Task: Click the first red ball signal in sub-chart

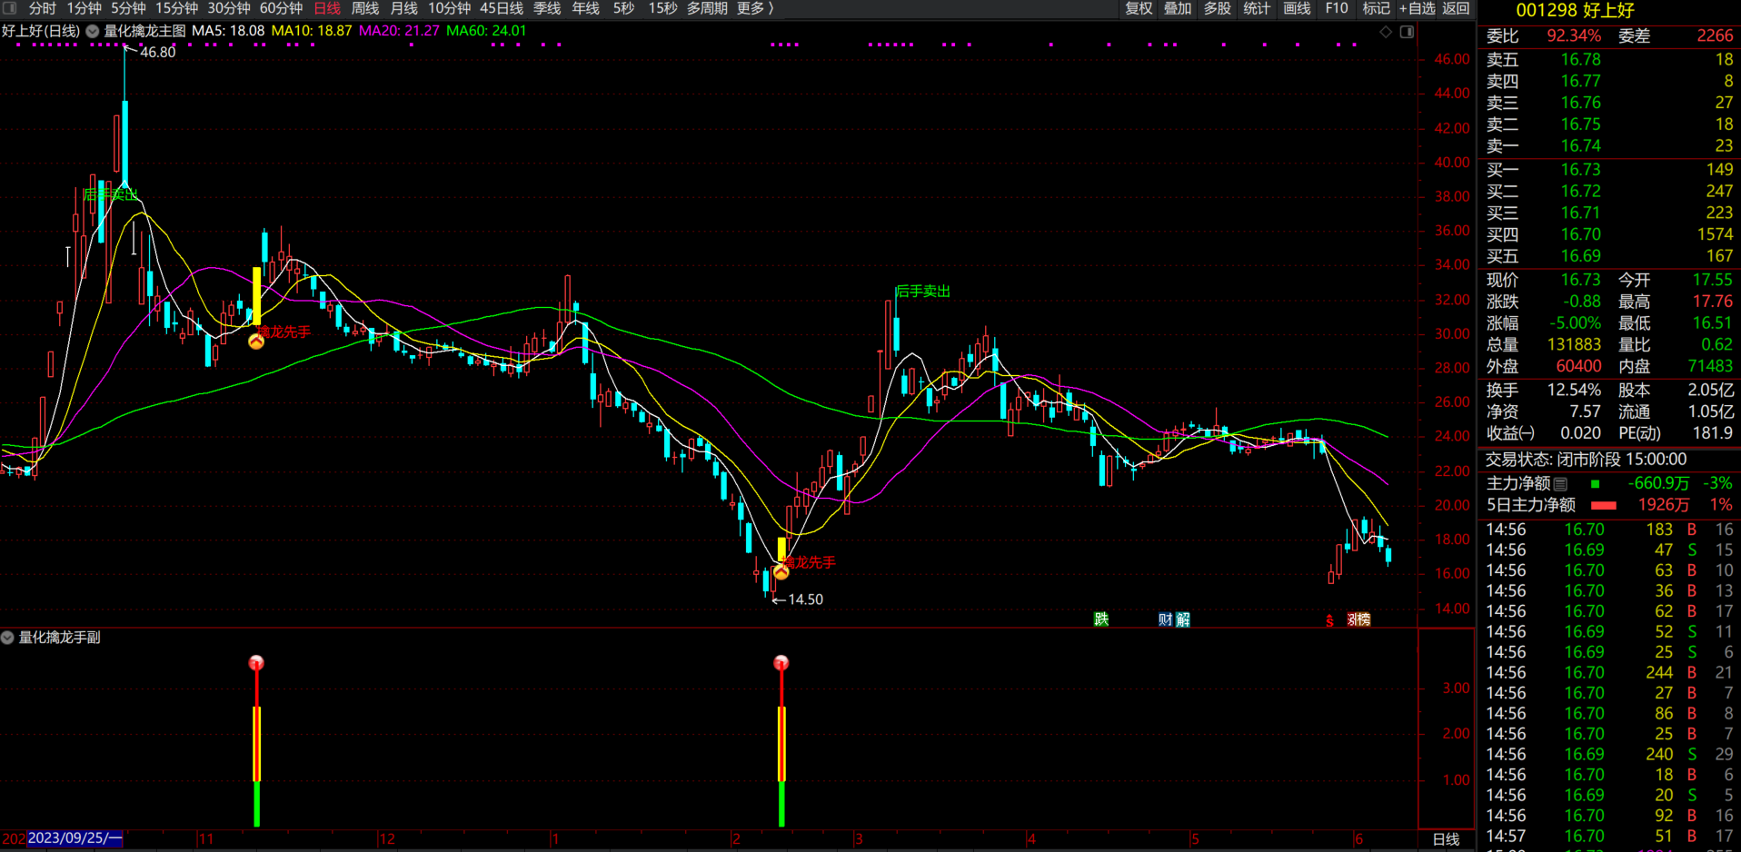Action: click(x=256, y=663)
